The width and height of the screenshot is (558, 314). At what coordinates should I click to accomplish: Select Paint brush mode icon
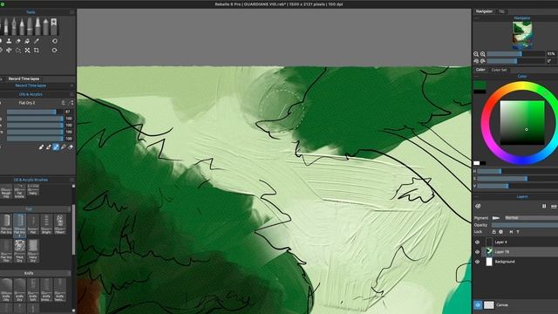(x=41, y=147)
